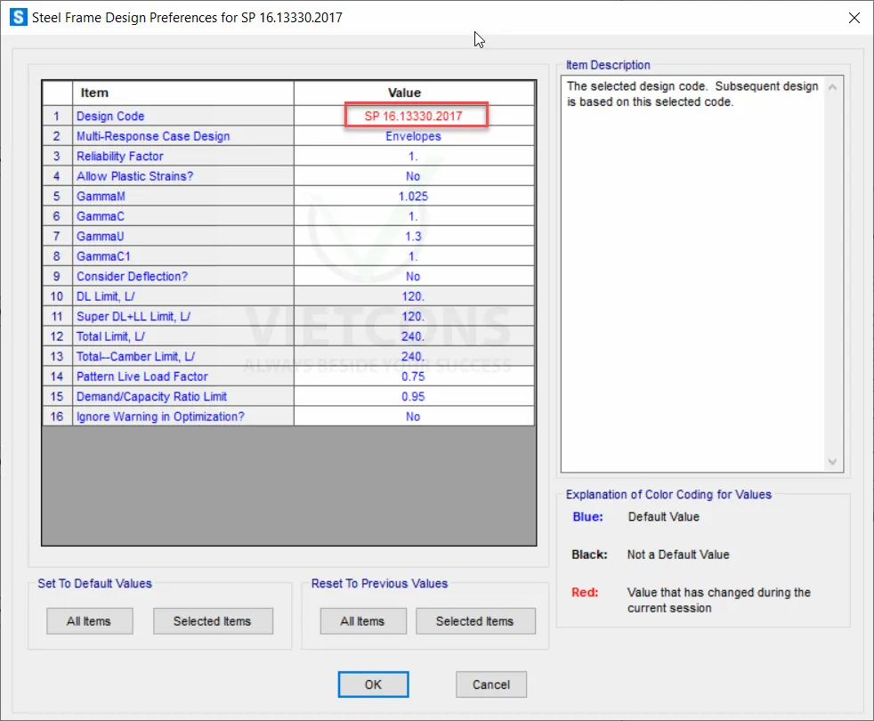Click All Items under Set To Default Values

89,621
